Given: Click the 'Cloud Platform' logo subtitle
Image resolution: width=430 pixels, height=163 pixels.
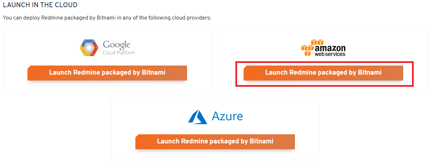Looking at the screenshot, I should click(x=119, y=52).
